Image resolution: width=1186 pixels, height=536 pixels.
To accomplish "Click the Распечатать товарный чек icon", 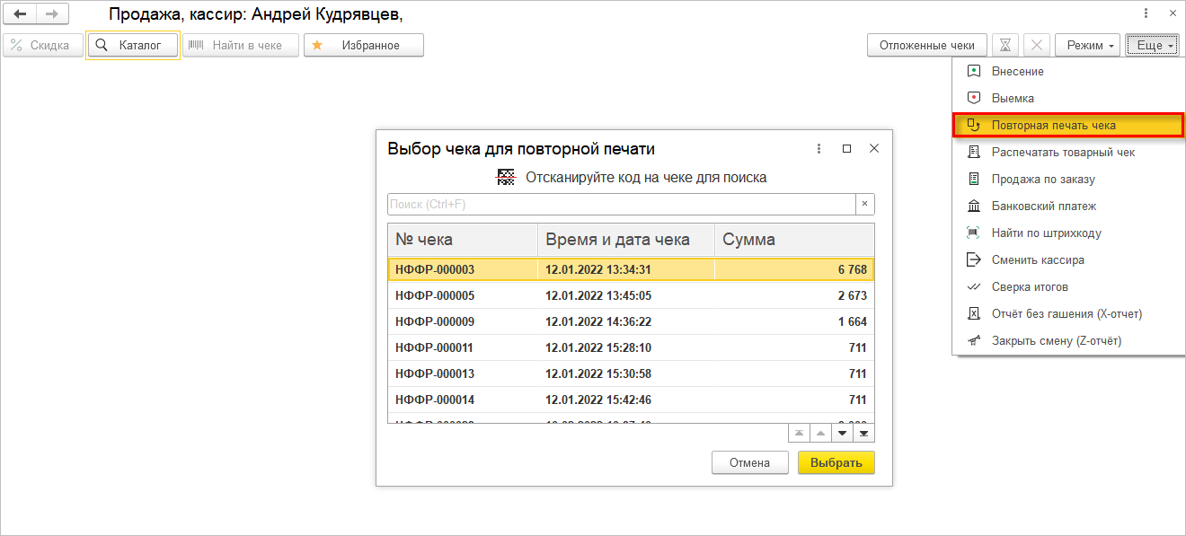I will pyautogui.click(x=973, y=152).
